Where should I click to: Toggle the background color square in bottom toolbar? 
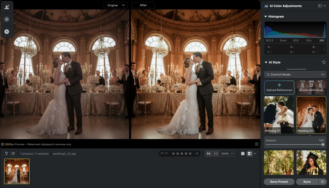pos(242,154)
